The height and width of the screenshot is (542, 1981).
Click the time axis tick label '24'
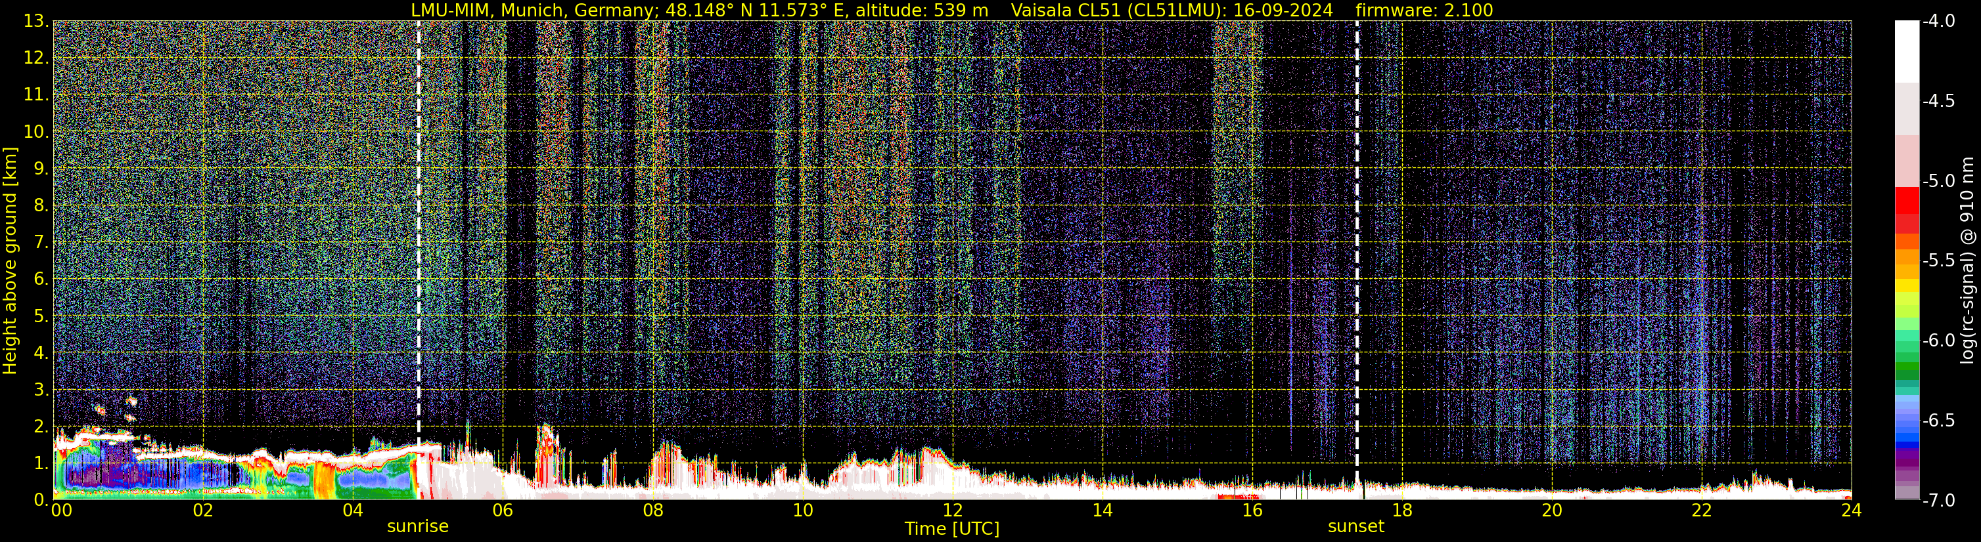click(1852, 511)
